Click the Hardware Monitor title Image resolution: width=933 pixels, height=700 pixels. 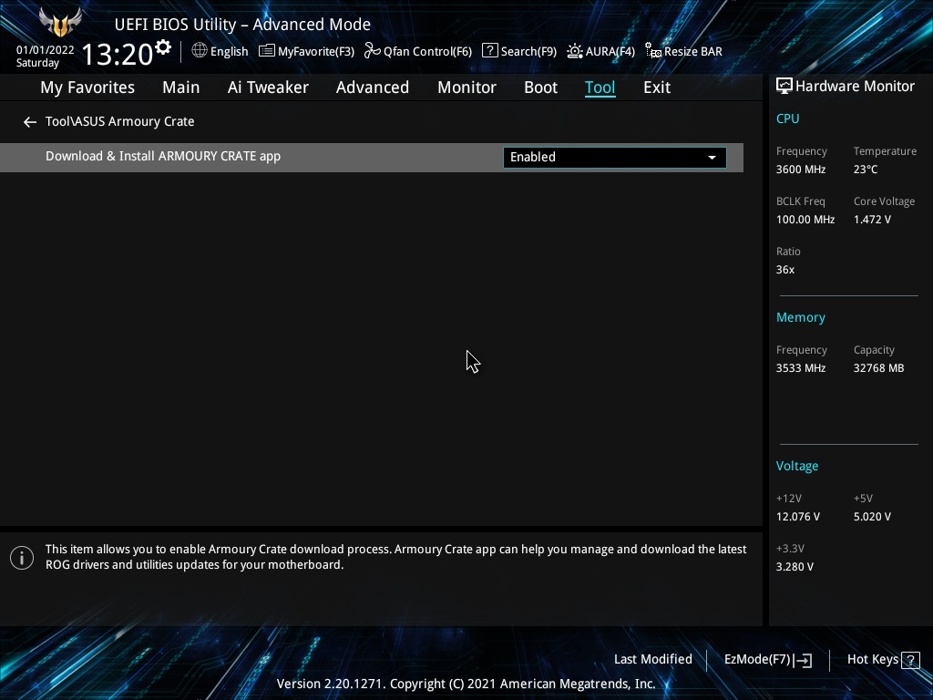tap(855, 87)
